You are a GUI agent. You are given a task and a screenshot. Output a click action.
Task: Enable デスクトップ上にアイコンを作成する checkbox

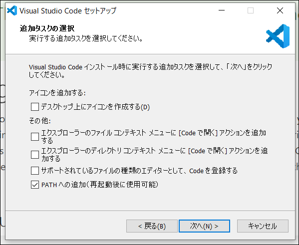tap(35, 107)
